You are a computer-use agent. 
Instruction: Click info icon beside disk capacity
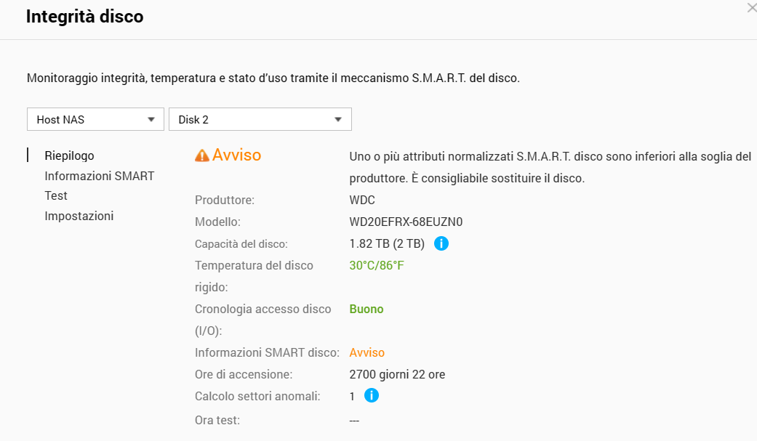pos(441,243)
